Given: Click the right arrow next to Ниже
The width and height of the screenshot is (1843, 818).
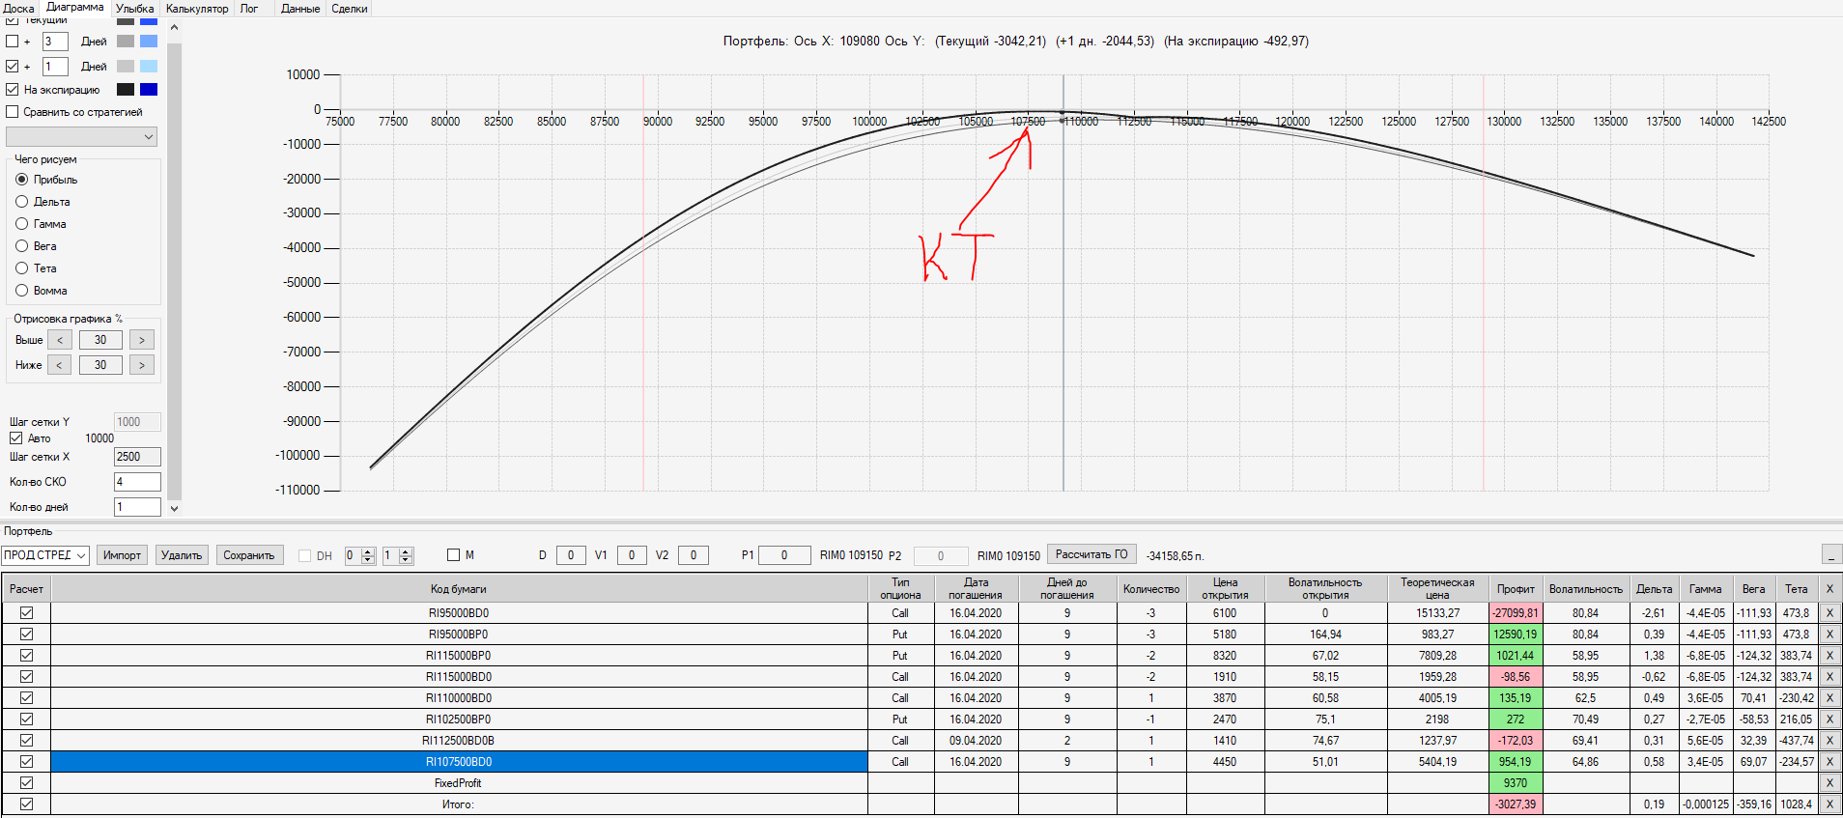Looking at the screenshot, I should click(x=142, y=365).
